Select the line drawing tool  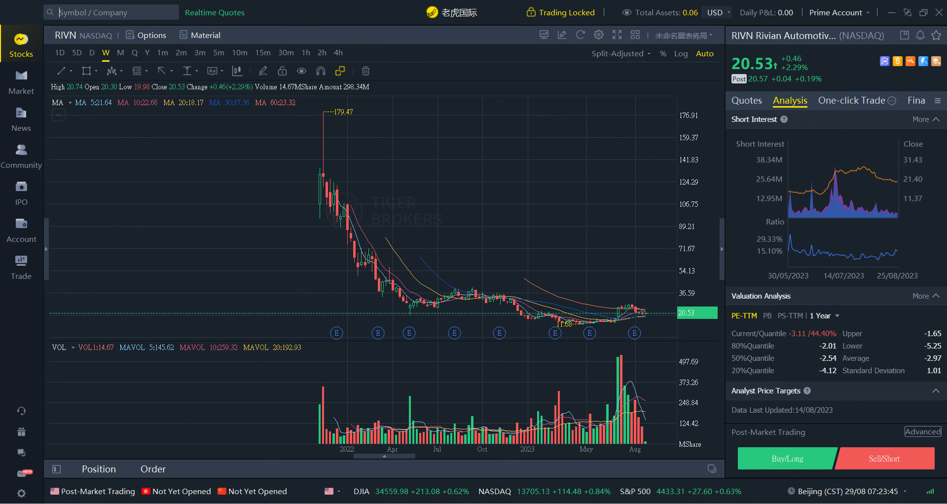tap(62, 71)
